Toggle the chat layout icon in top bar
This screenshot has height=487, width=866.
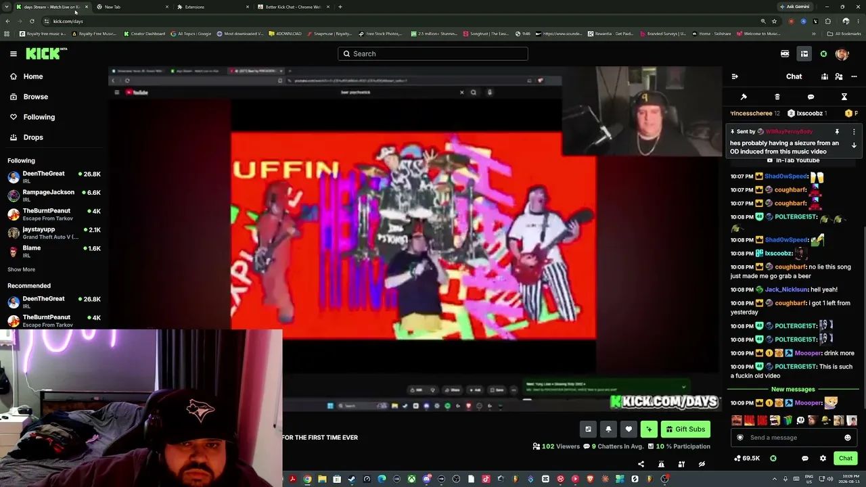(804, 54)
